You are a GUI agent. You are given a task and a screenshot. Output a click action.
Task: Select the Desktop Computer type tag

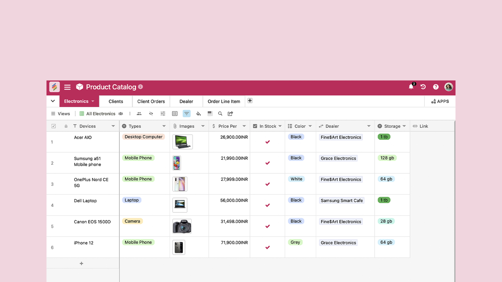[143, 137]
